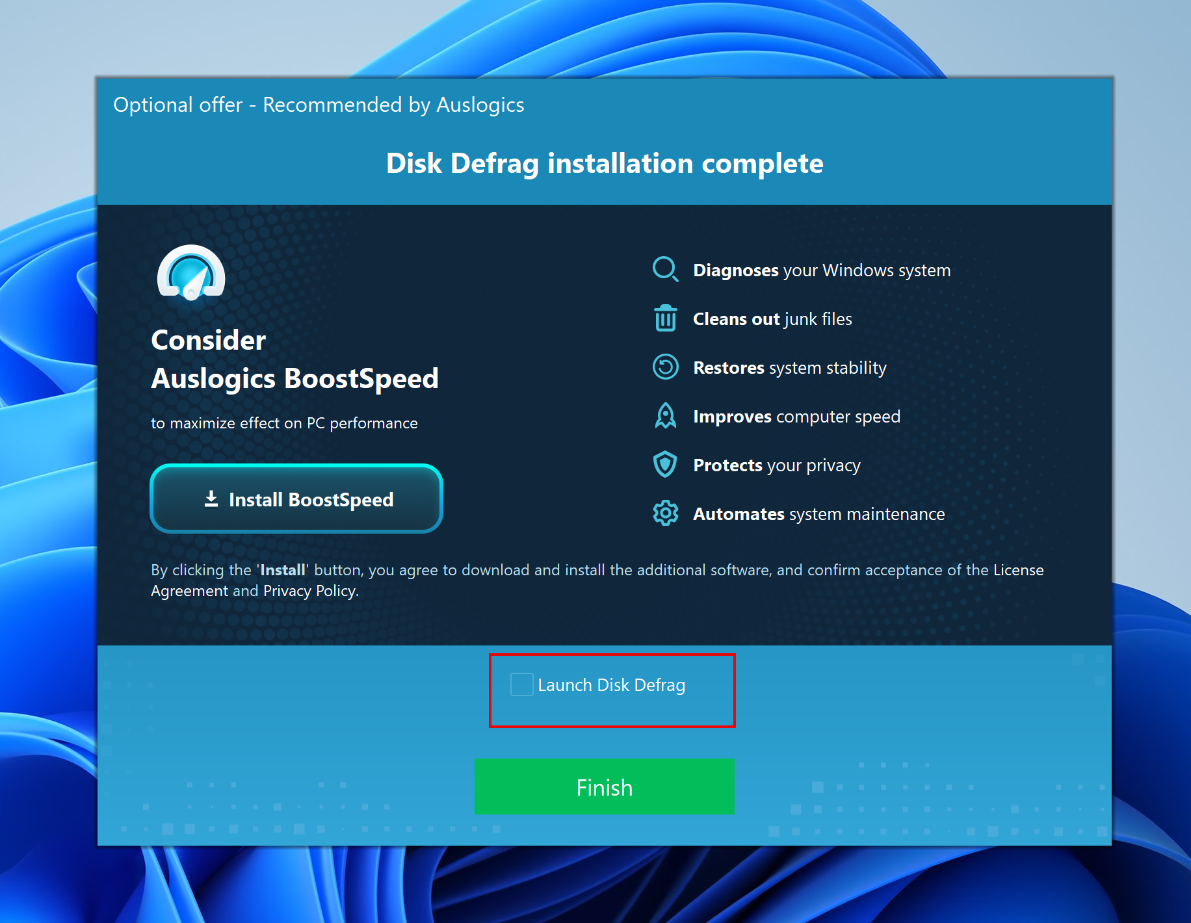1191x923 pixels.
Task: Click the shield privacy protection icon
Action: (665, 465)
